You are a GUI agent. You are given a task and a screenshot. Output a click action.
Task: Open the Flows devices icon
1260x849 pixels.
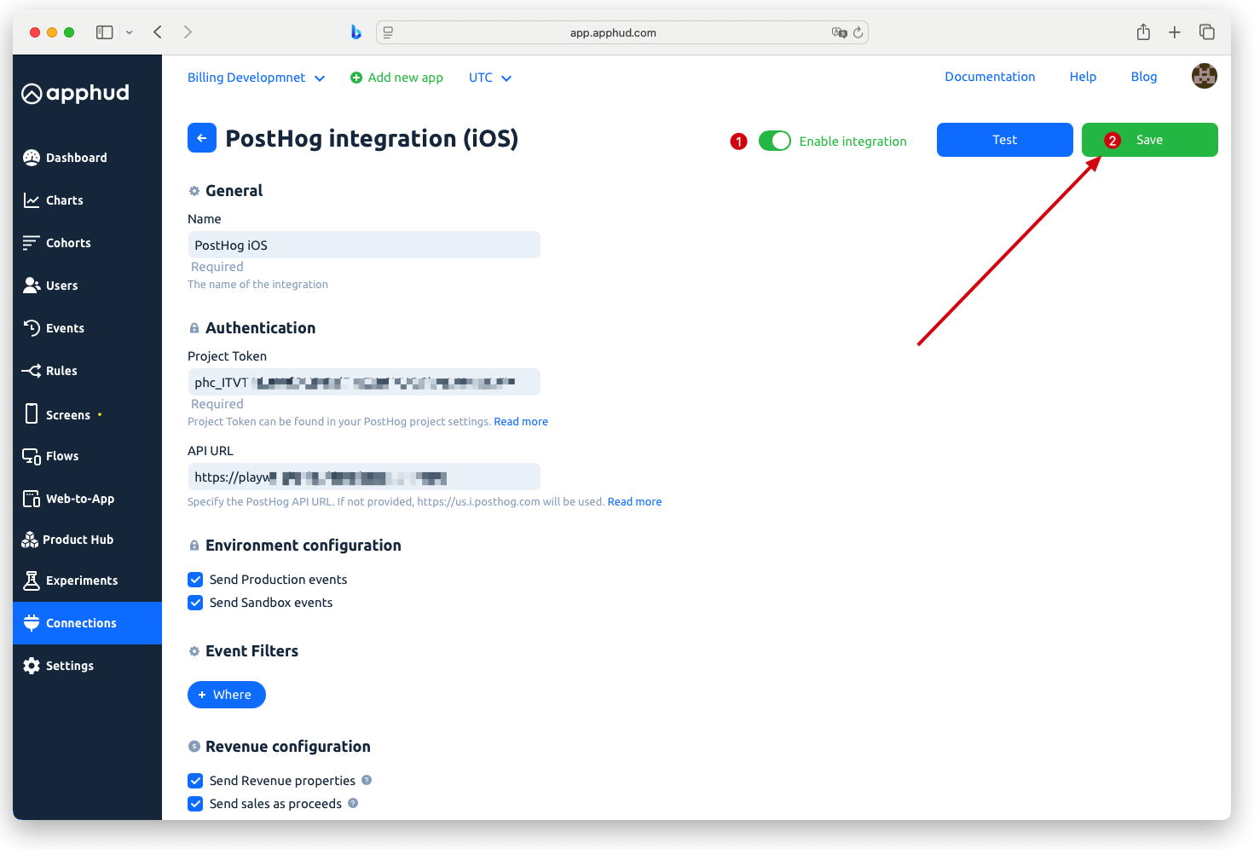tap(32, 456)
